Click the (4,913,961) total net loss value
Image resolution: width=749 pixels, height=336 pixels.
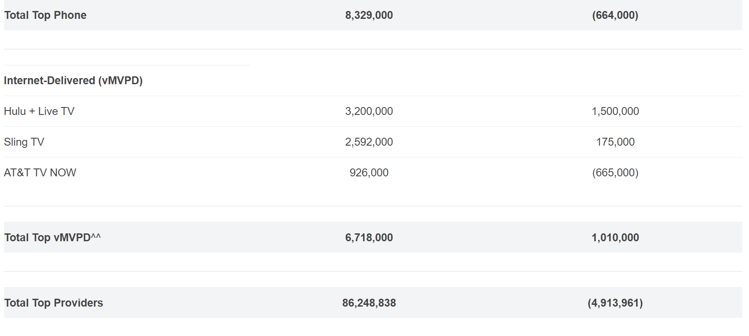[615, 303]
